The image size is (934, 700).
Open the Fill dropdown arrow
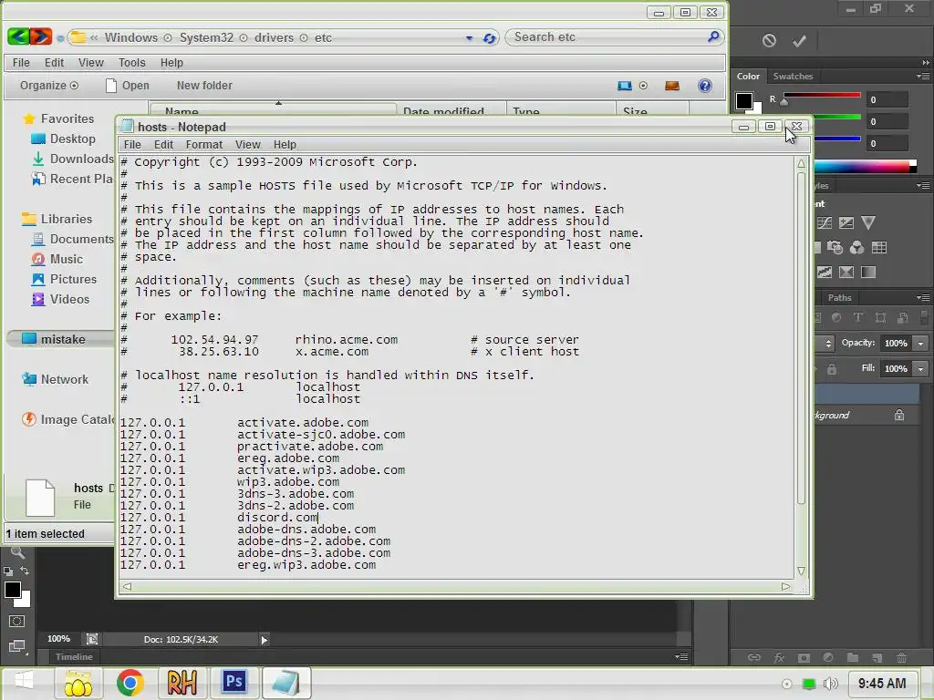tap(920, 369)
